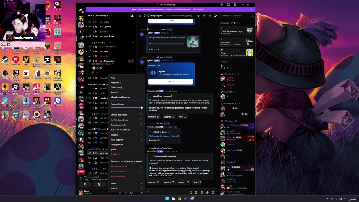
Task: Open Grand Theft Auto V Legacy activity card
Action: tap(236, 31)
